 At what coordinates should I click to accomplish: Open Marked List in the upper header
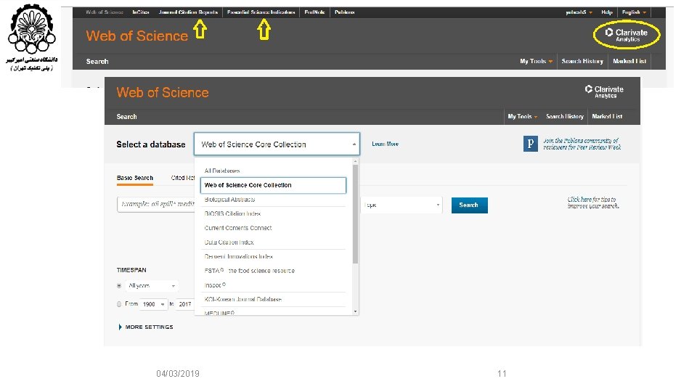(x=629, y=61)
